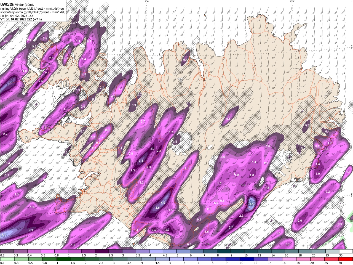Screen dimensions: 353x265
Task: Click the 3.1 precipitation value on the map
Action: (x=31, y=230)
